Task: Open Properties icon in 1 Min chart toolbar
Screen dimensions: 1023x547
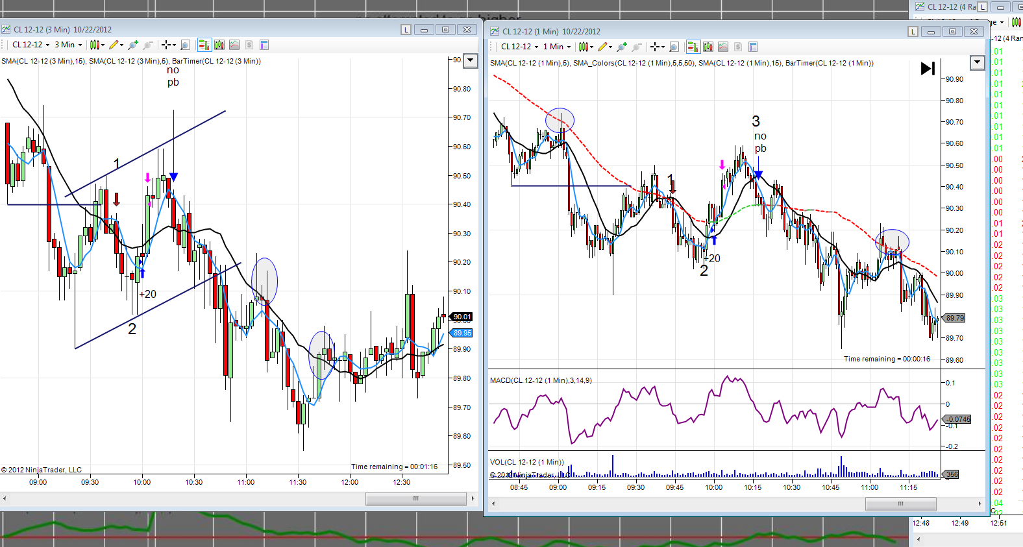Action: point(753,47)
